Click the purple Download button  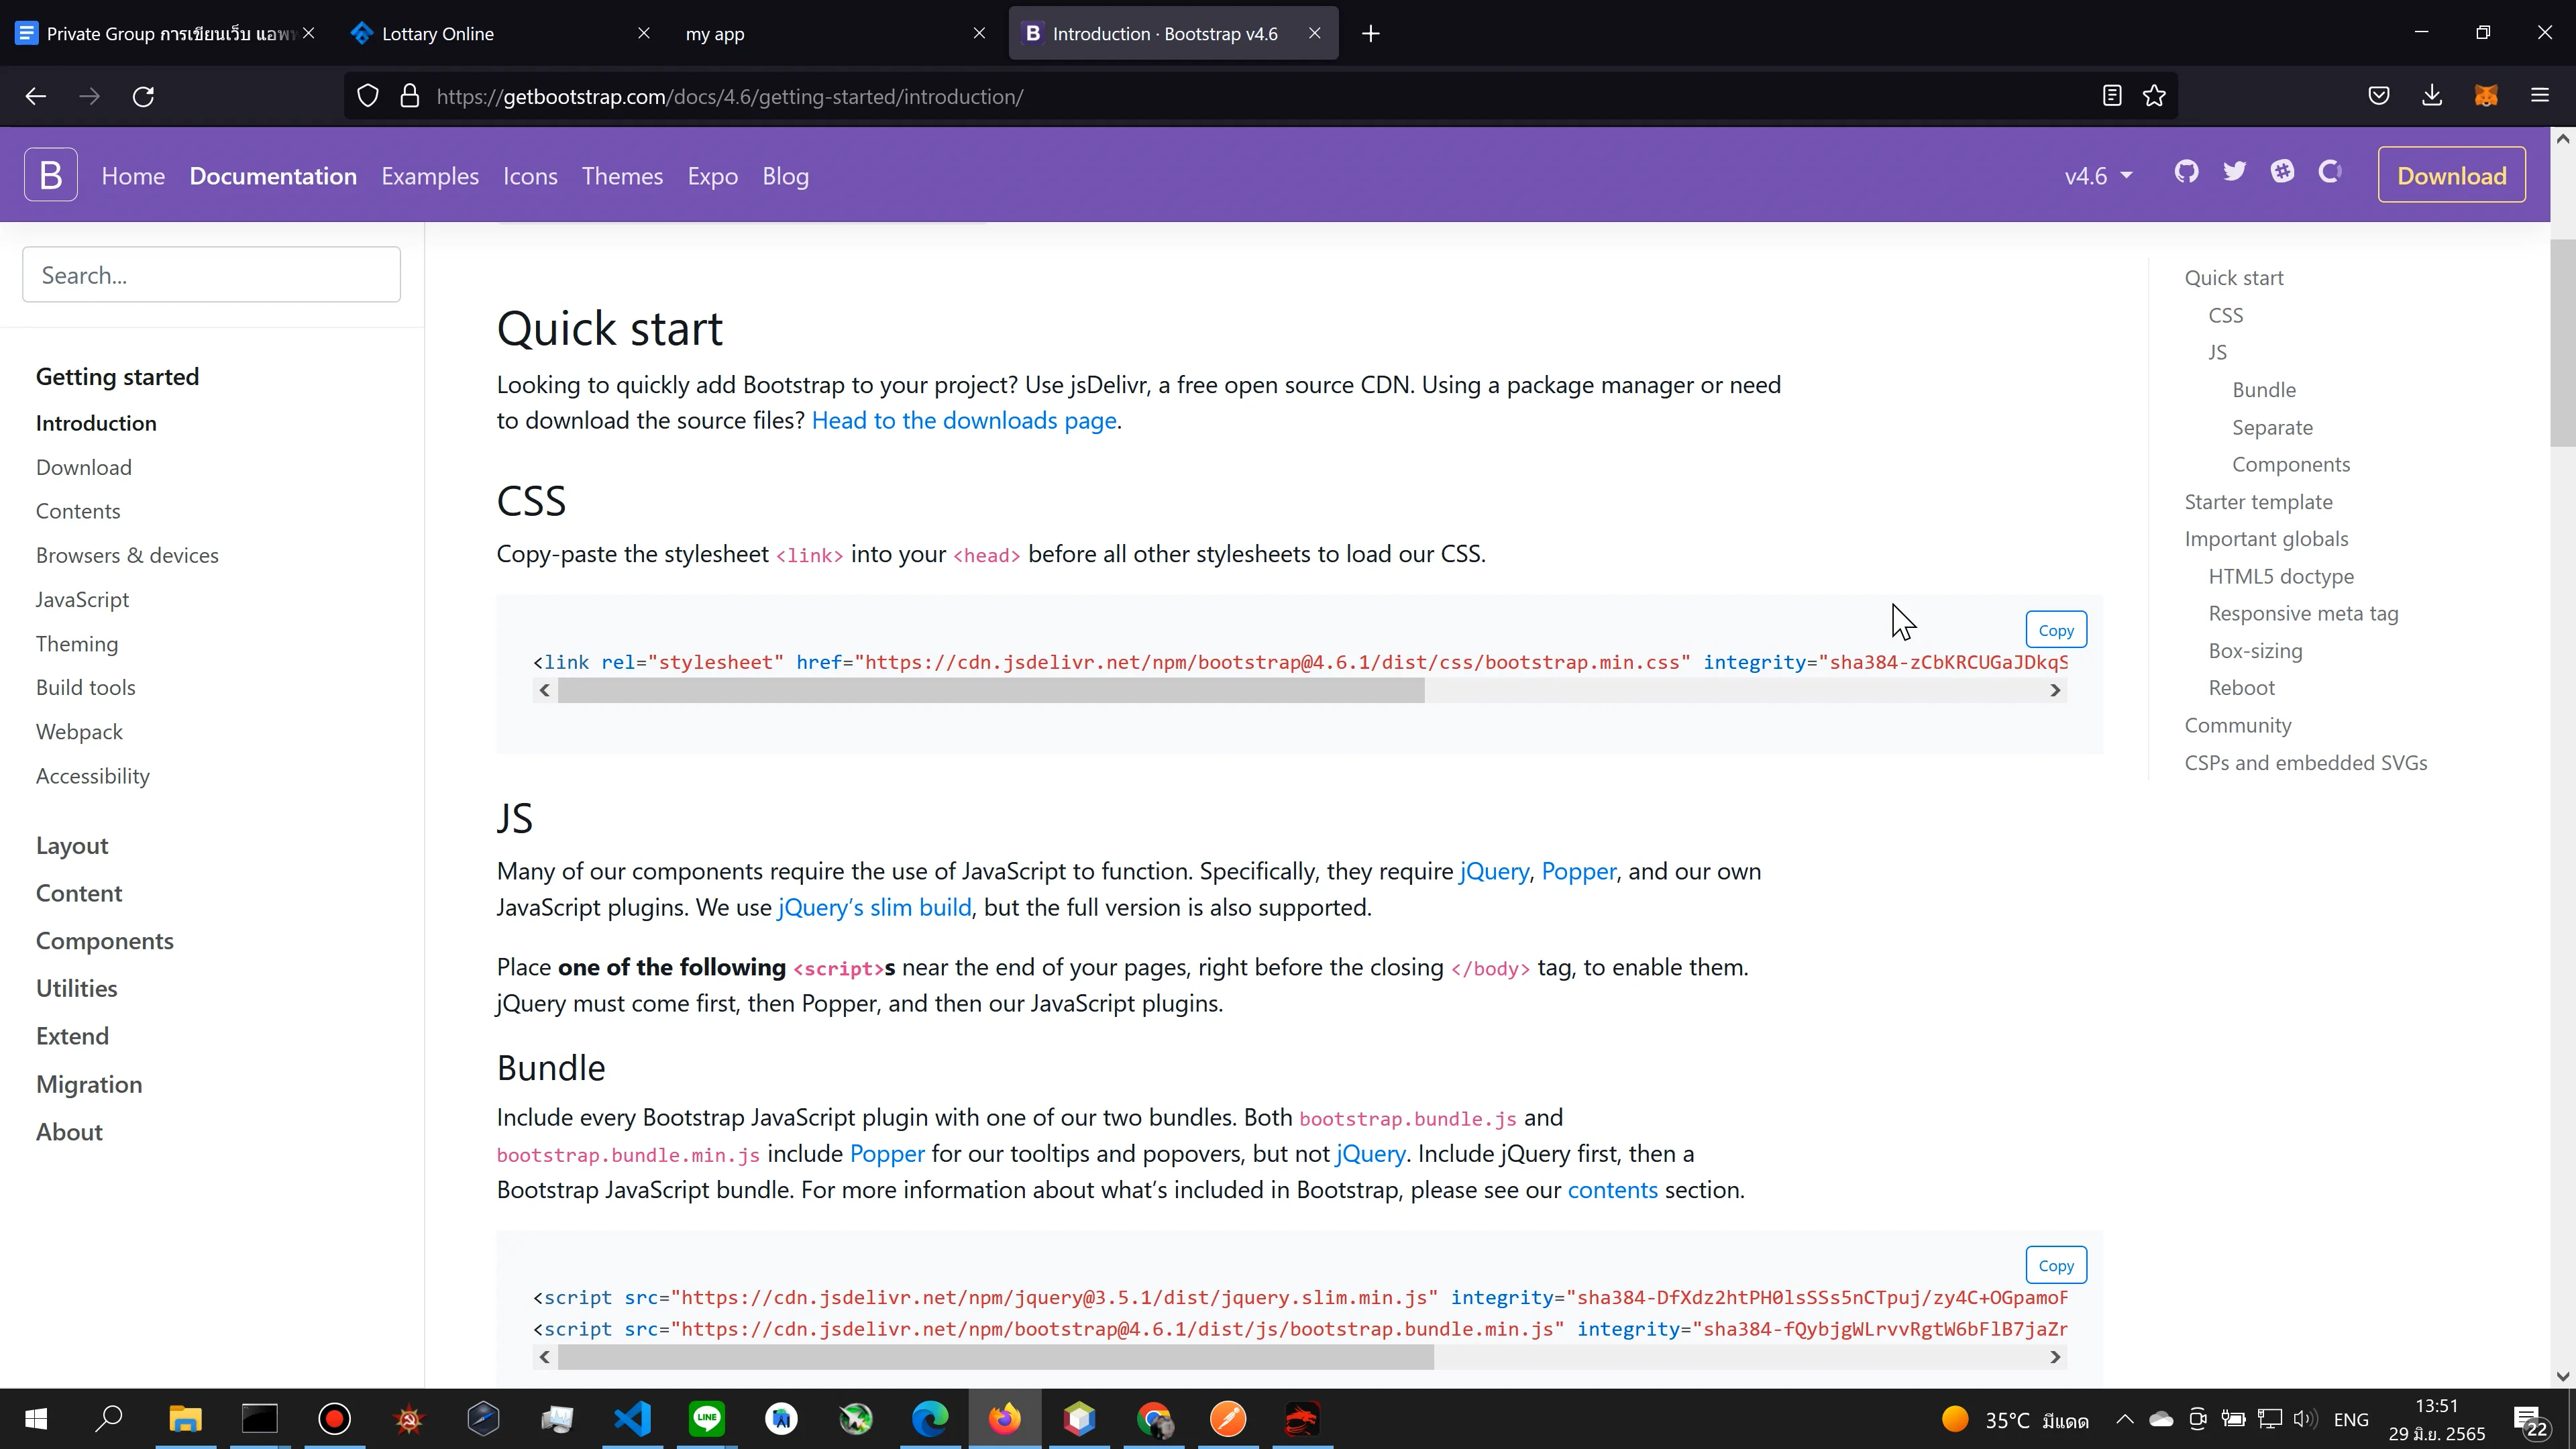[2452, 174]
